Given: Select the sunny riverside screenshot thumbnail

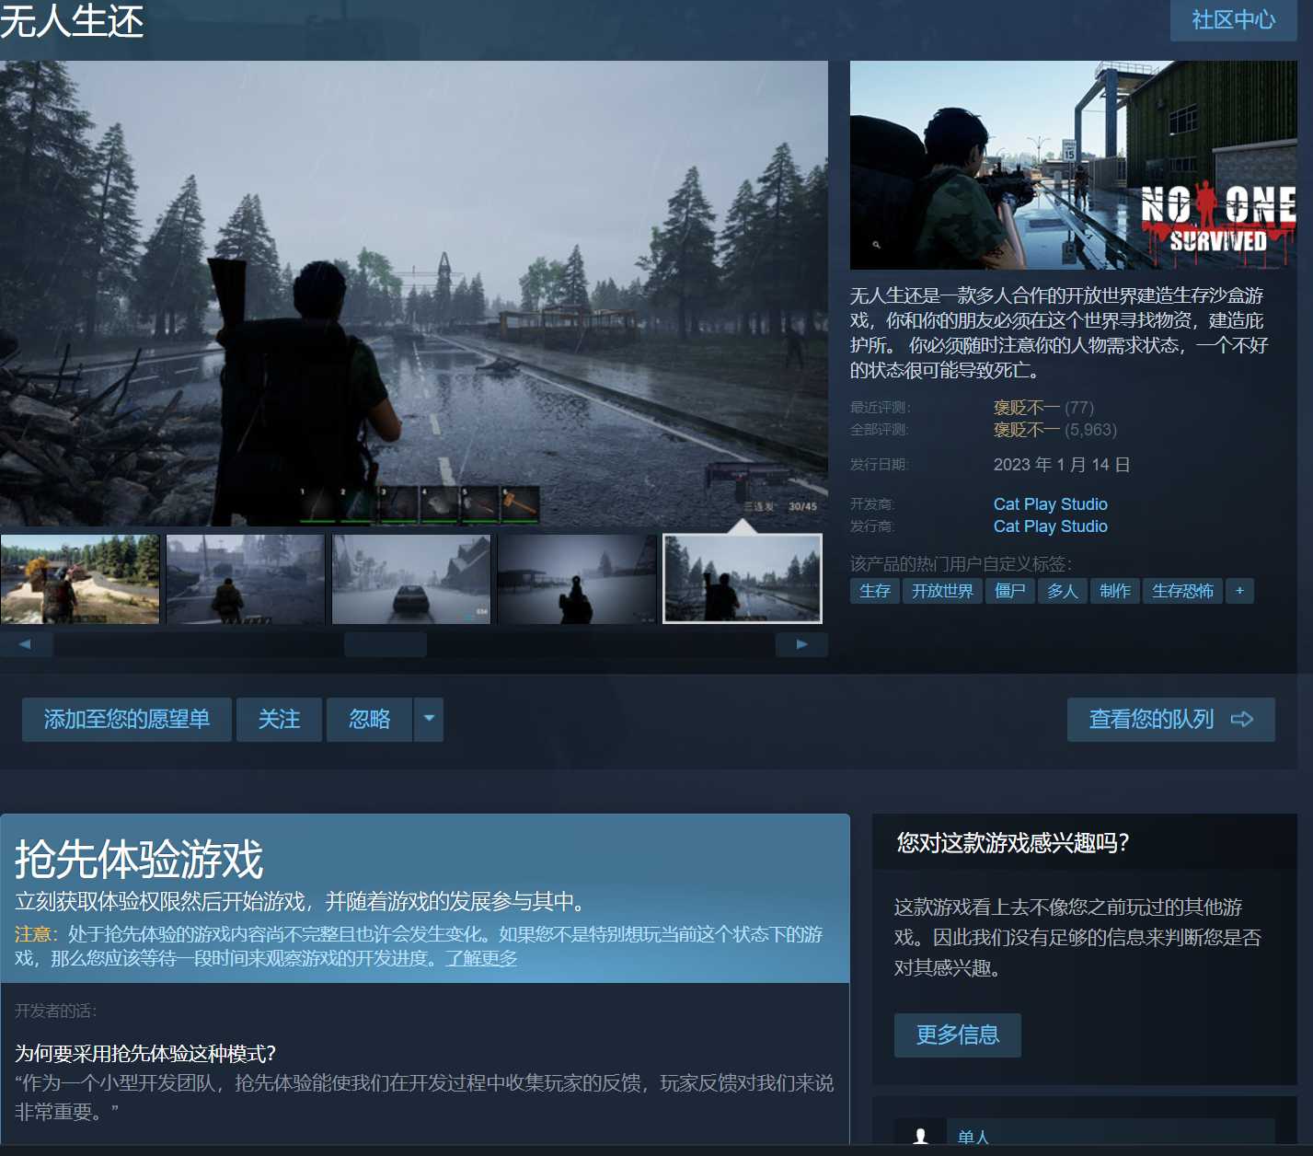Looking at the screenshot, I should [80, 579].
